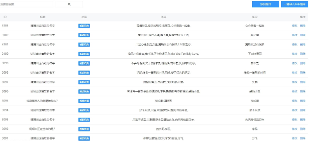This screenshot has width=310, height=148.
Task: Delete the row with ID 3093
Action: coord(303,120)
